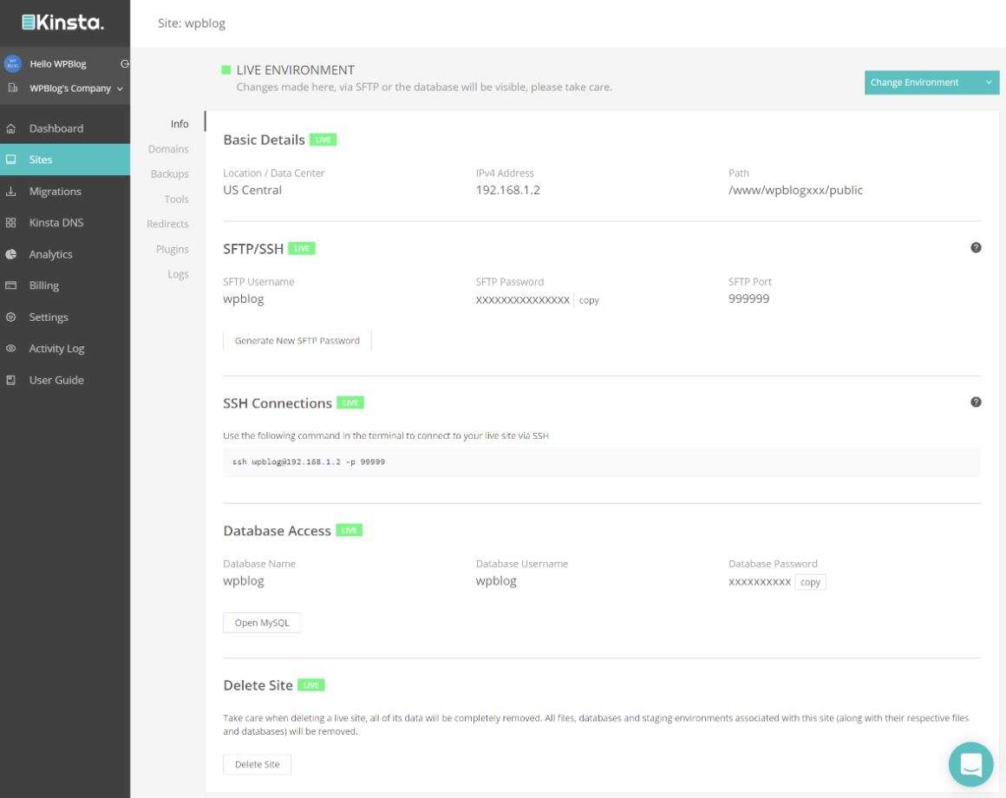Switch to the Domains tab

[x=168, y=149]
